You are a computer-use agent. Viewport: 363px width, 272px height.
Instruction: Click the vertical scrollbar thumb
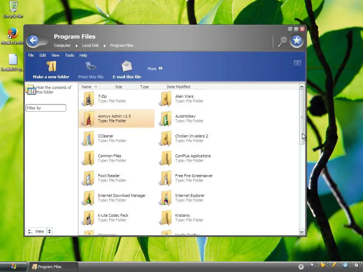point(302,117)
